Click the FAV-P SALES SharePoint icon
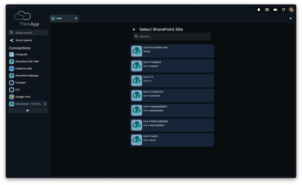The height and width of the screenshot is (185, 302). click(x=137, y=140)
